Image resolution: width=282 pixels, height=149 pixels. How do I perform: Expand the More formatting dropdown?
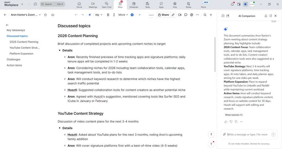tap(123, 15)
